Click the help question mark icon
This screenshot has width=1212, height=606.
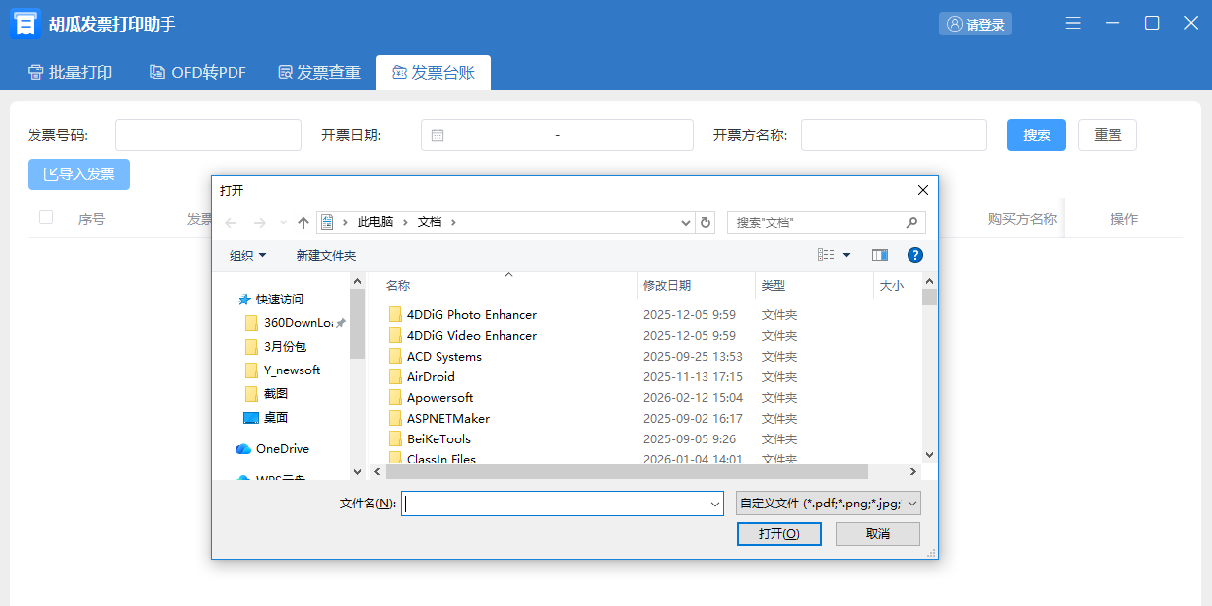[x=914, y=255]
